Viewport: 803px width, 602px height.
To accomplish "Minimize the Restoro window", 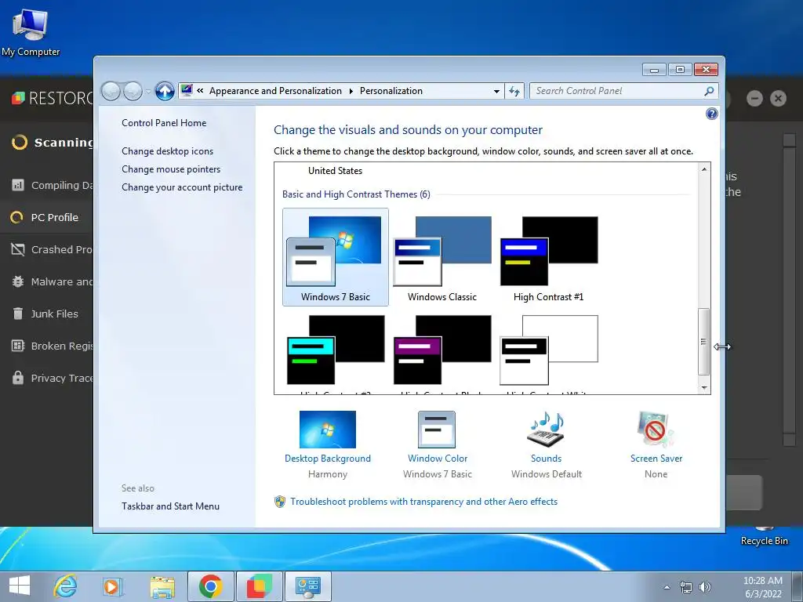I will coord(754,98).
